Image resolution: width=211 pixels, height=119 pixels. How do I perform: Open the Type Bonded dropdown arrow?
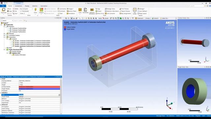(x=59, y=95)
